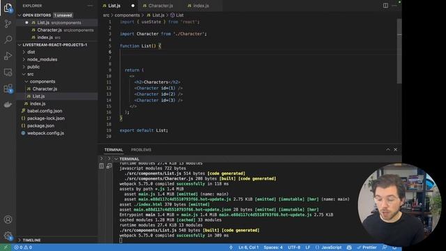446x251 pixels.
Task: Click the Prettier status bar item
Action: pyautogui.click(x=367, y=248)
